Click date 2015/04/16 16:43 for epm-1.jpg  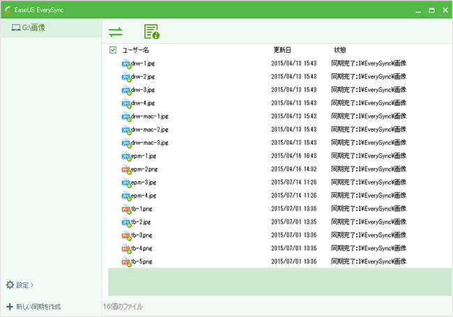[x=294, y=156]
